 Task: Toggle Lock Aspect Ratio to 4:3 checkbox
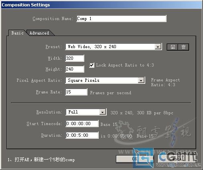point(91,65)
